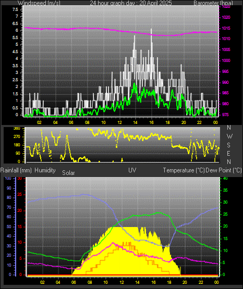The height and width of the screenshot is (289, 243).
Task: Click the 06 hour marker on bottom graph
Action: pos(74,282)
